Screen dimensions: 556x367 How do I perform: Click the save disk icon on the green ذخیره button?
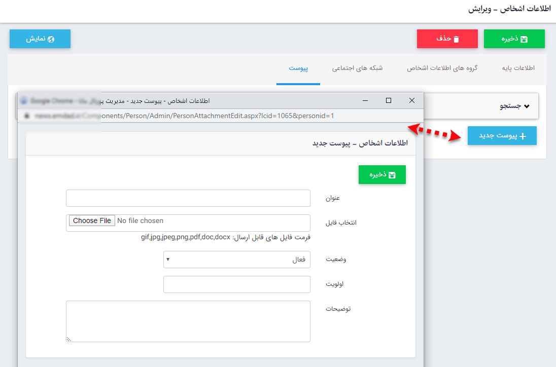pos(524,39)
